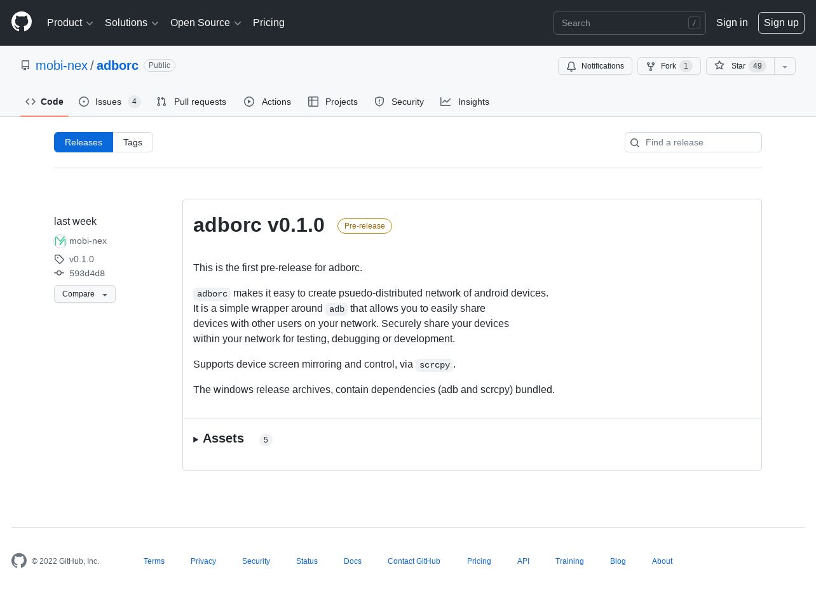Open the GitHub homepage logo in header

click(22, 22)
